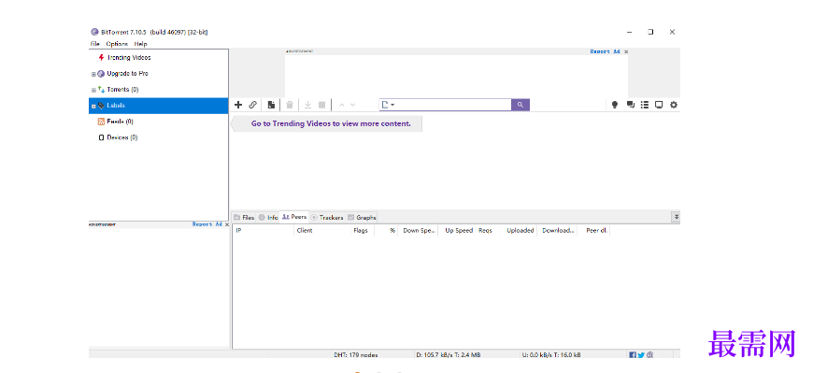This screenshot has width=813, height=373.
Task: Click the Labels tag icon in sidebar
Action: pyautogui.click(x=101, y=106)
